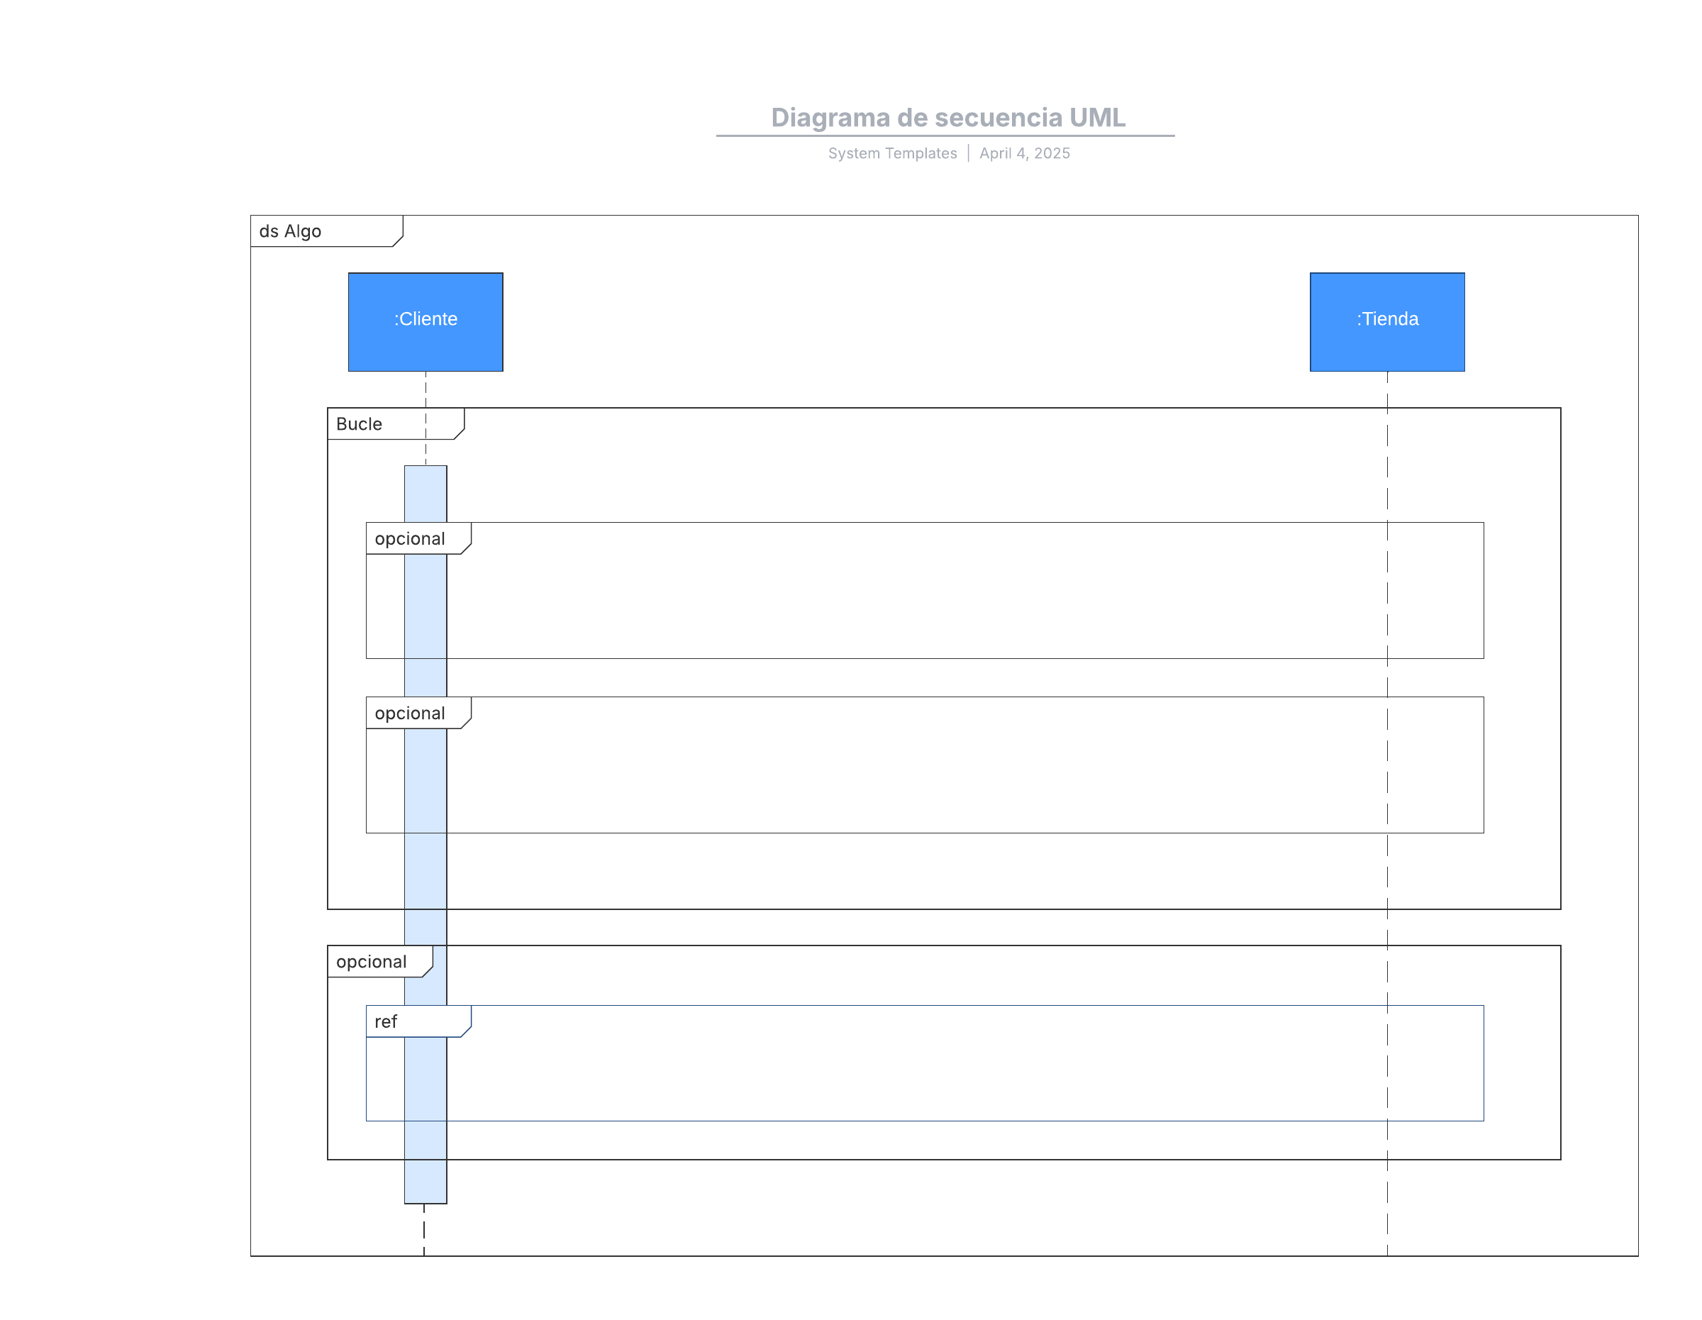This screenshot has height=1320, width=1702.
Task: Click the Bucle loop frame label
Action: (360, 424)
